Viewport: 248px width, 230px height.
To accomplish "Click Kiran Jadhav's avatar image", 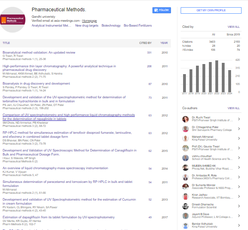I will tap(185, 196).
